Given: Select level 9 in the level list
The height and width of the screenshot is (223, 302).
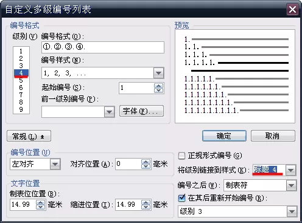Looking at the screenshot, I should (21, 109).
